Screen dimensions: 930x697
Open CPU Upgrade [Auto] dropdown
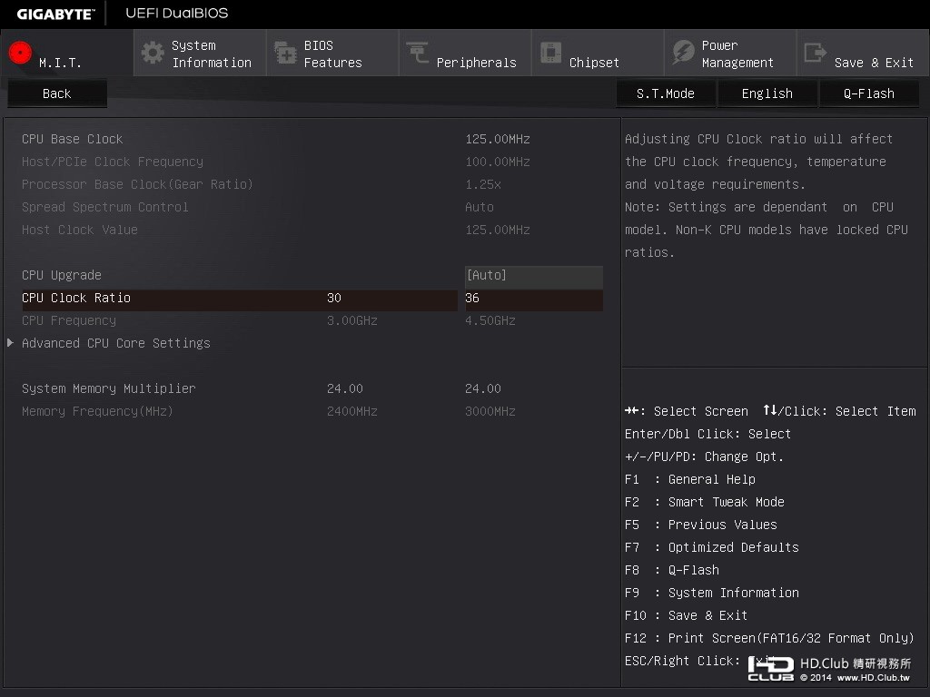534,276
